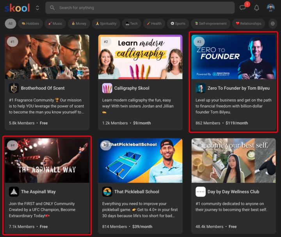Open the become your best self cover
281x237 pixels.
(233, 160)
